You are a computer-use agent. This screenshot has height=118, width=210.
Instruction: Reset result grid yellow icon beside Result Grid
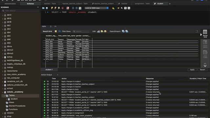click(x=56, y=31)
